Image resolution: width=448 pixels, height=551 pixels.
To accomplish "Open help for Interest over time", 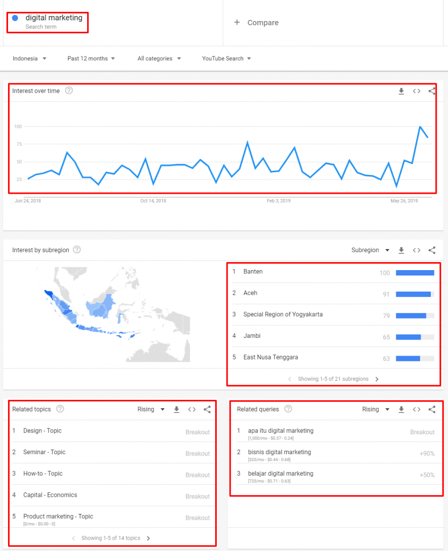I will coord(69,90).
